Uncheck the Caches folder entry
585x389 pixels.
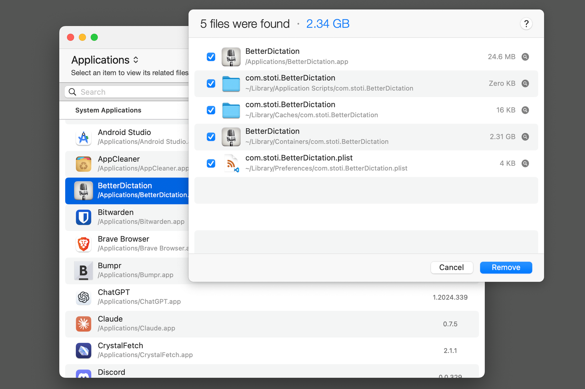tap(211, 110)
